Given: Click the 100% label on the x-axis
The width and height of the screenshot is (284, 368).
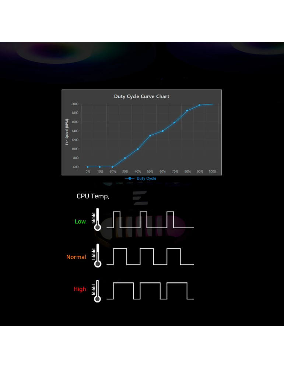Looking at the screenshot, I should pyautogui.click(x=212, y=172).
